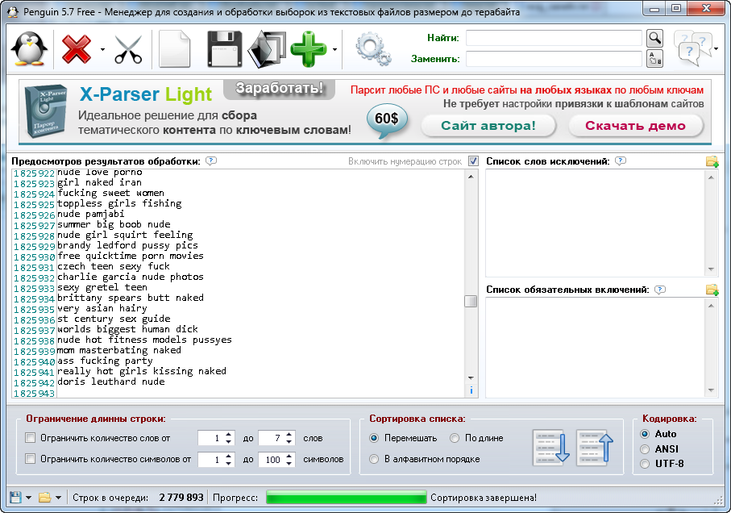Viewport: 731px width, 513px height.
Task: Click line 'nude pamjabi' in preview
Action: [91, 214]
